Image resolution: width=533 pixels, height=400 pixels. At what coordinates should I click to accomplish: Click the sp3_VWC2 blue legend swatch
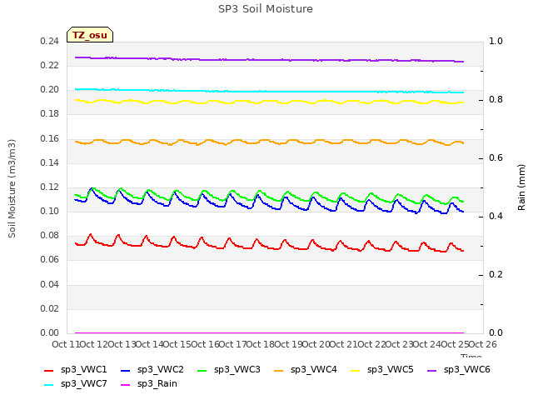[x=126, y=370]
